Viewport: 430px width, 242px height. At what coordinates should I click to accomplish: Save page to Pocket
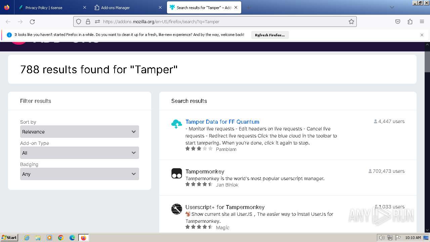[398, 22]
